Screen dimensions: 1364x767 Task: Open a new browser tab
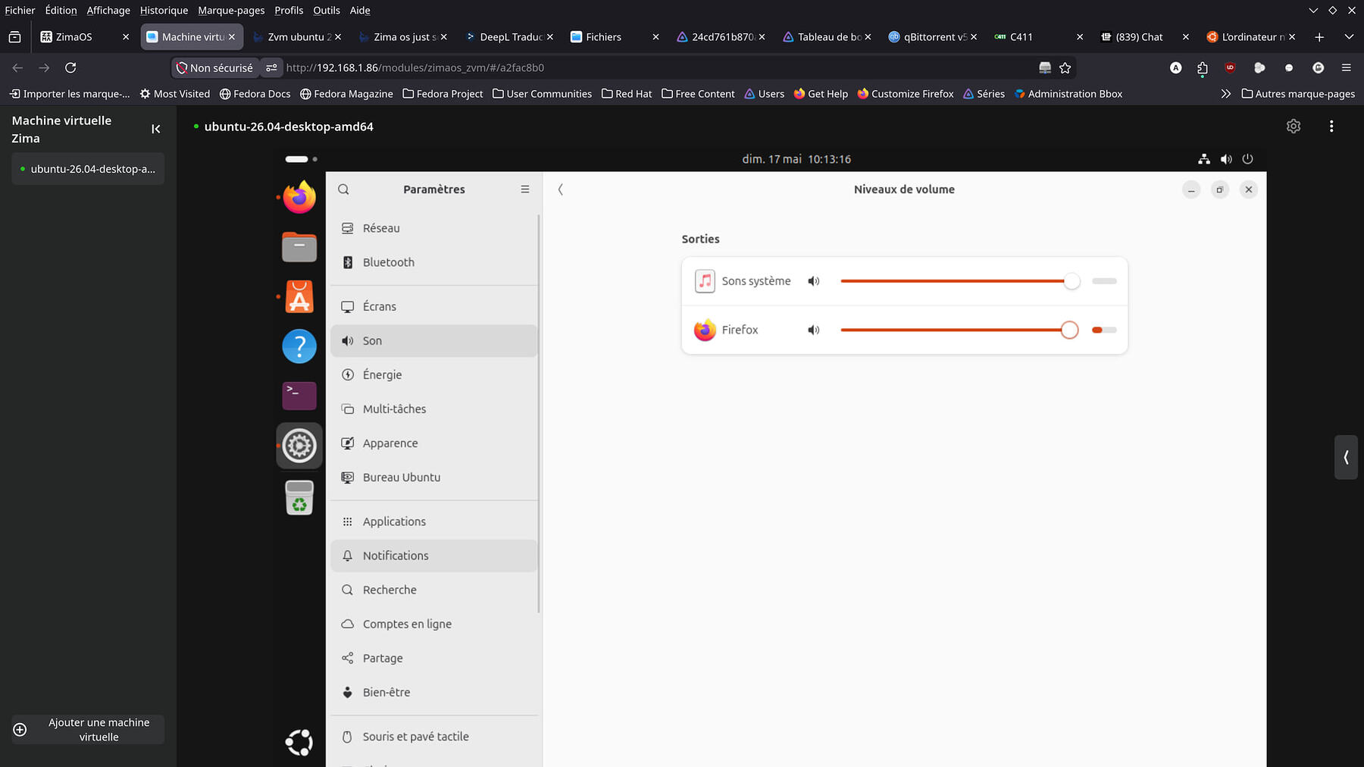[x=1319, y=36]
